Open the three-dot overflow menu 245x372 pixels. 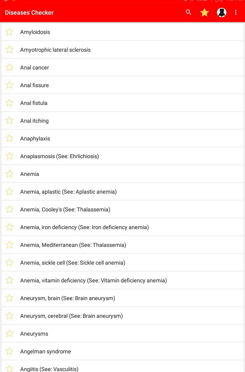236,13
